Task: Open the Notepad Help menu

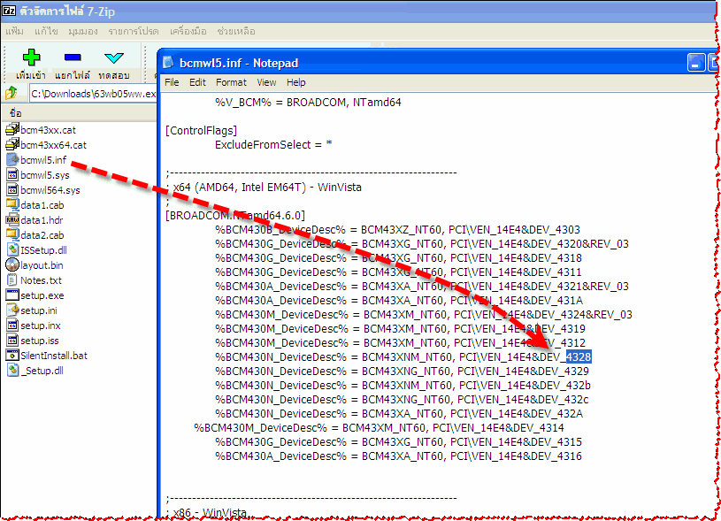Action: pos(296,82)
